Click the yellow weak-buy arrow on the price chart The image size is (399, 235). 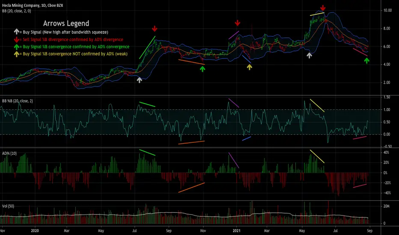click(x=250, y=66)
